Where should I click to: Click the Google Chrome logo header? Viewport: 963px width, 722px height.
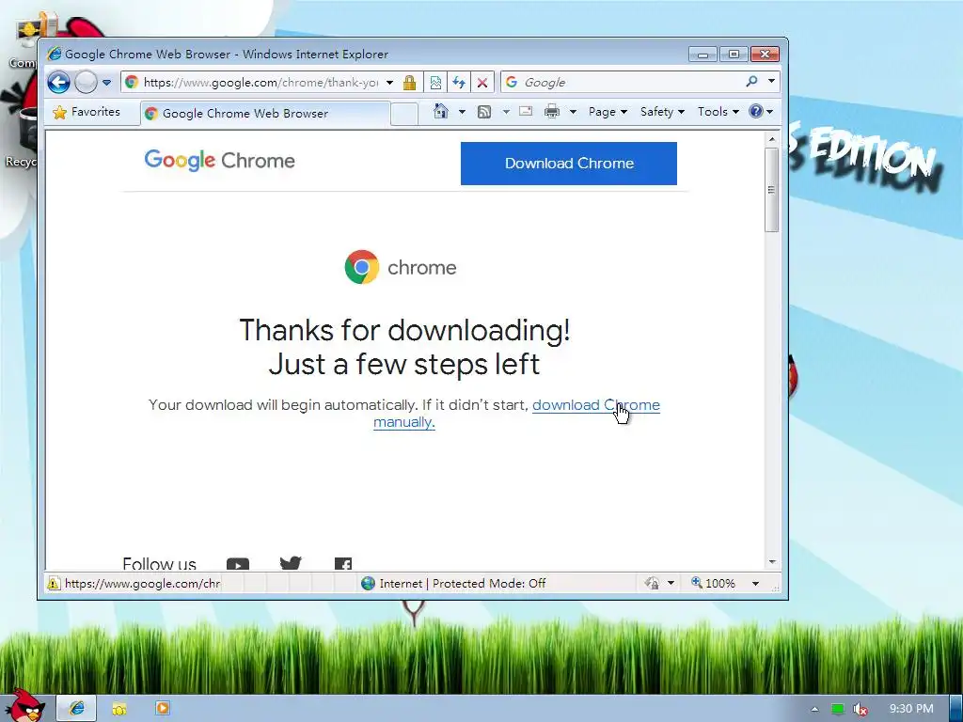[220, 160]
